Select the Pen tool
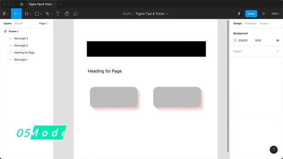Screen dimensions: 283x159 [47, 14]
